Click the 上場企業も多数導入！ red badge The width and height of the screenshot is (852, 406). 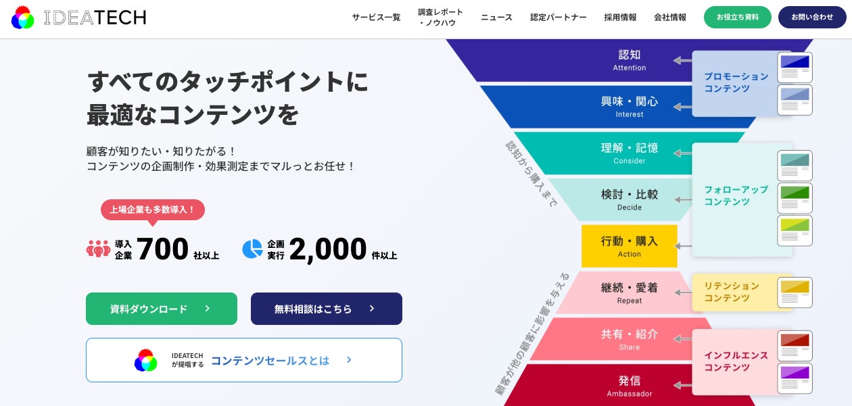click(152, 209)
